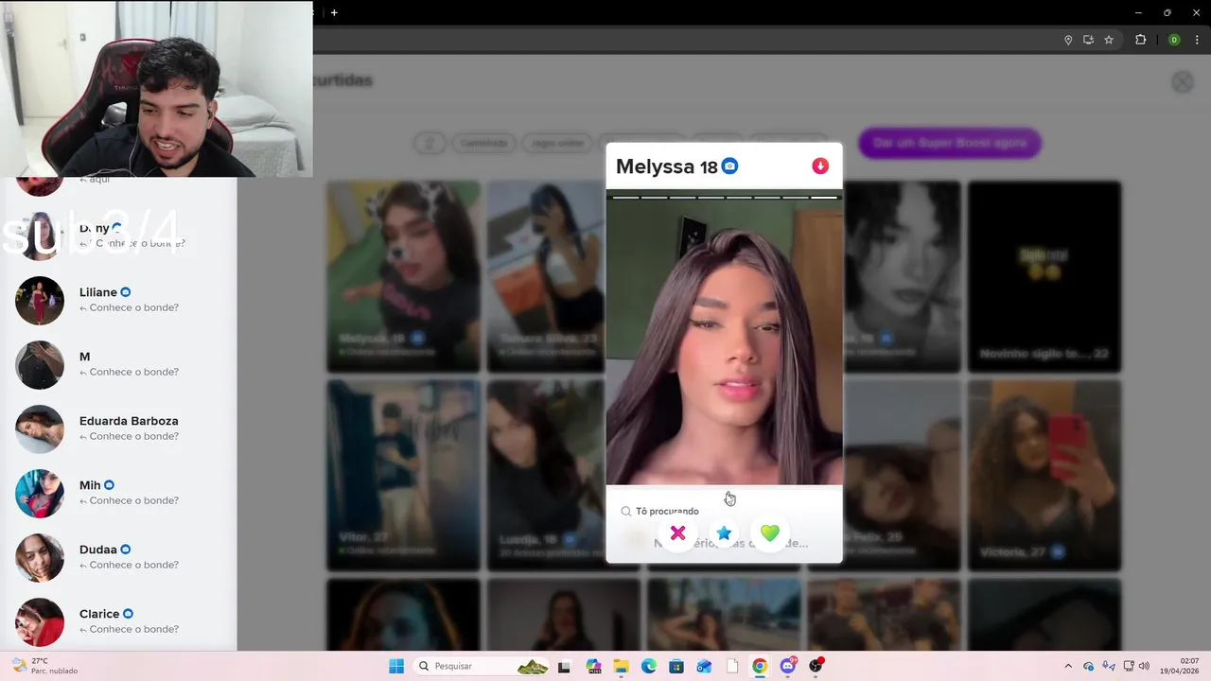Click the blurred Vitor, 27 grid card
Viewport: 1211px width, 681px height.
pos(404,475)
